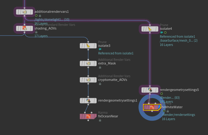The image size is (208, 135).
Task: Click output connector below fxOceanNear node
Action: tap(88, 120)
